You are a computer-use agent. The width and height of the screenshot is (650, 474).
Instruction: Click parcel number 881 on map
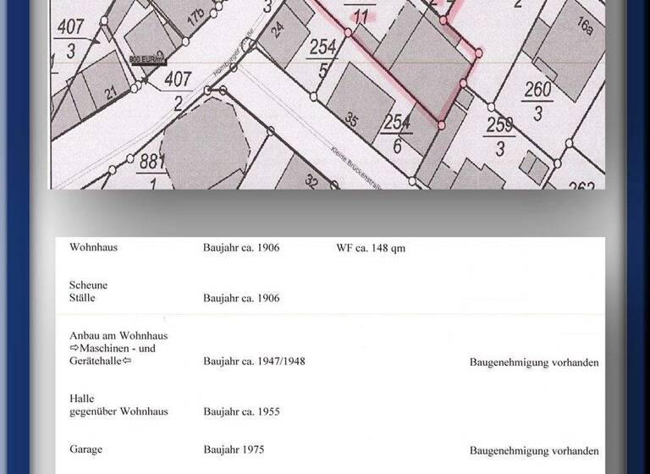coord(151,162)
